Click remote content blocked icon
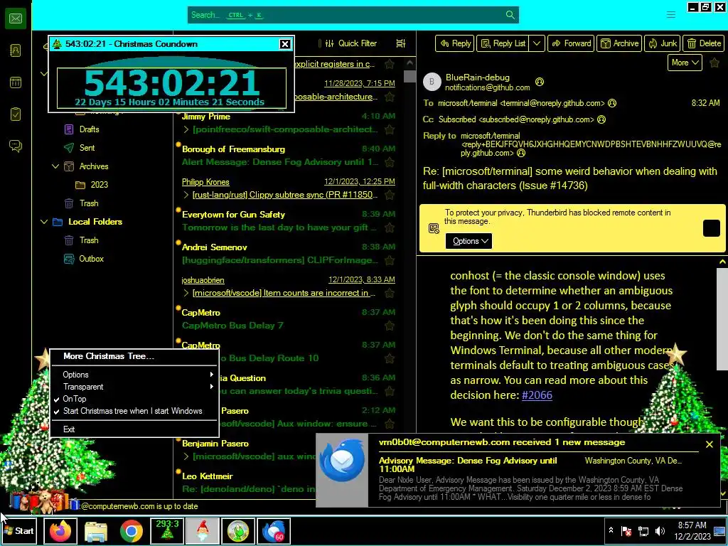Screen dimensions: 728x546 click(x=434, y=228)
